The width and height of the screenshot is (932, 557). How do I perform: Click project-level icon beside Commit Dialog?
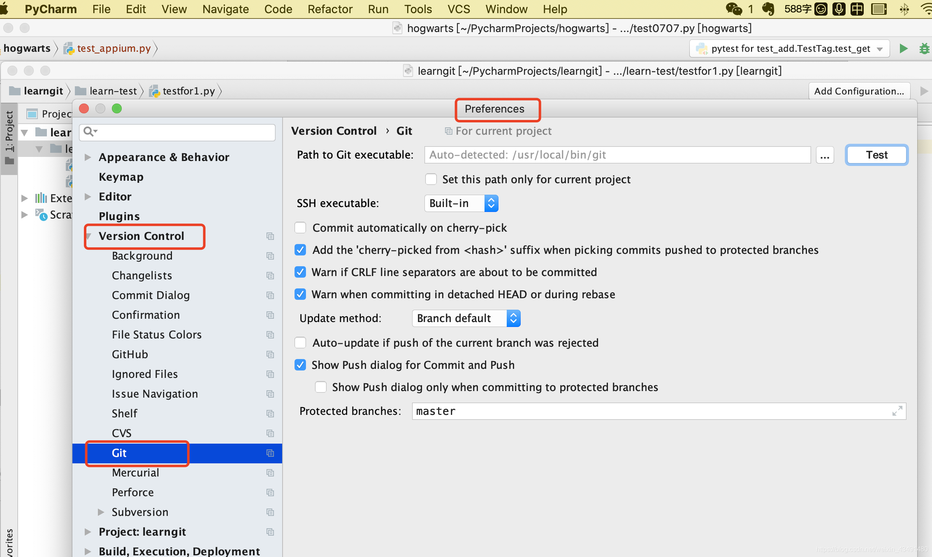pos(270,295)
